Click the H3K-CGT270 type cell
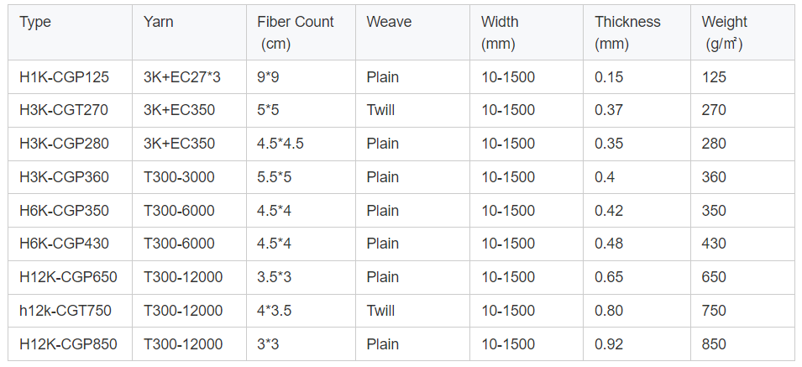Image resolution: width=802 pixels, height=367 pixels. coord(64,110)
